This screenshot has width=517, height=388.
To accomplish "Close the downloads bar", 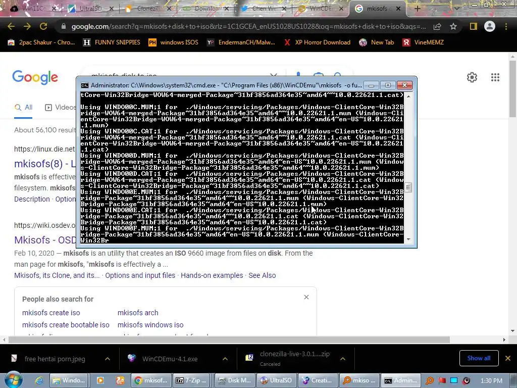I will point(508,358).
